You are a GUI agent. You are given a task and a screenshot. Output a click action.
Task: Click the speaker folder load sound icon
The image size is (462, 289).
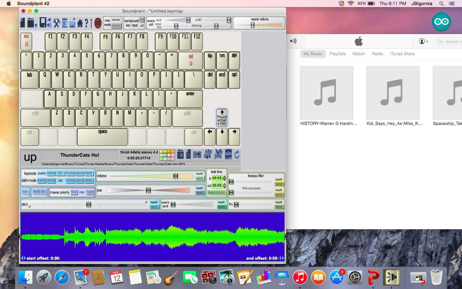pyautogui.click(x=181, y=155)
